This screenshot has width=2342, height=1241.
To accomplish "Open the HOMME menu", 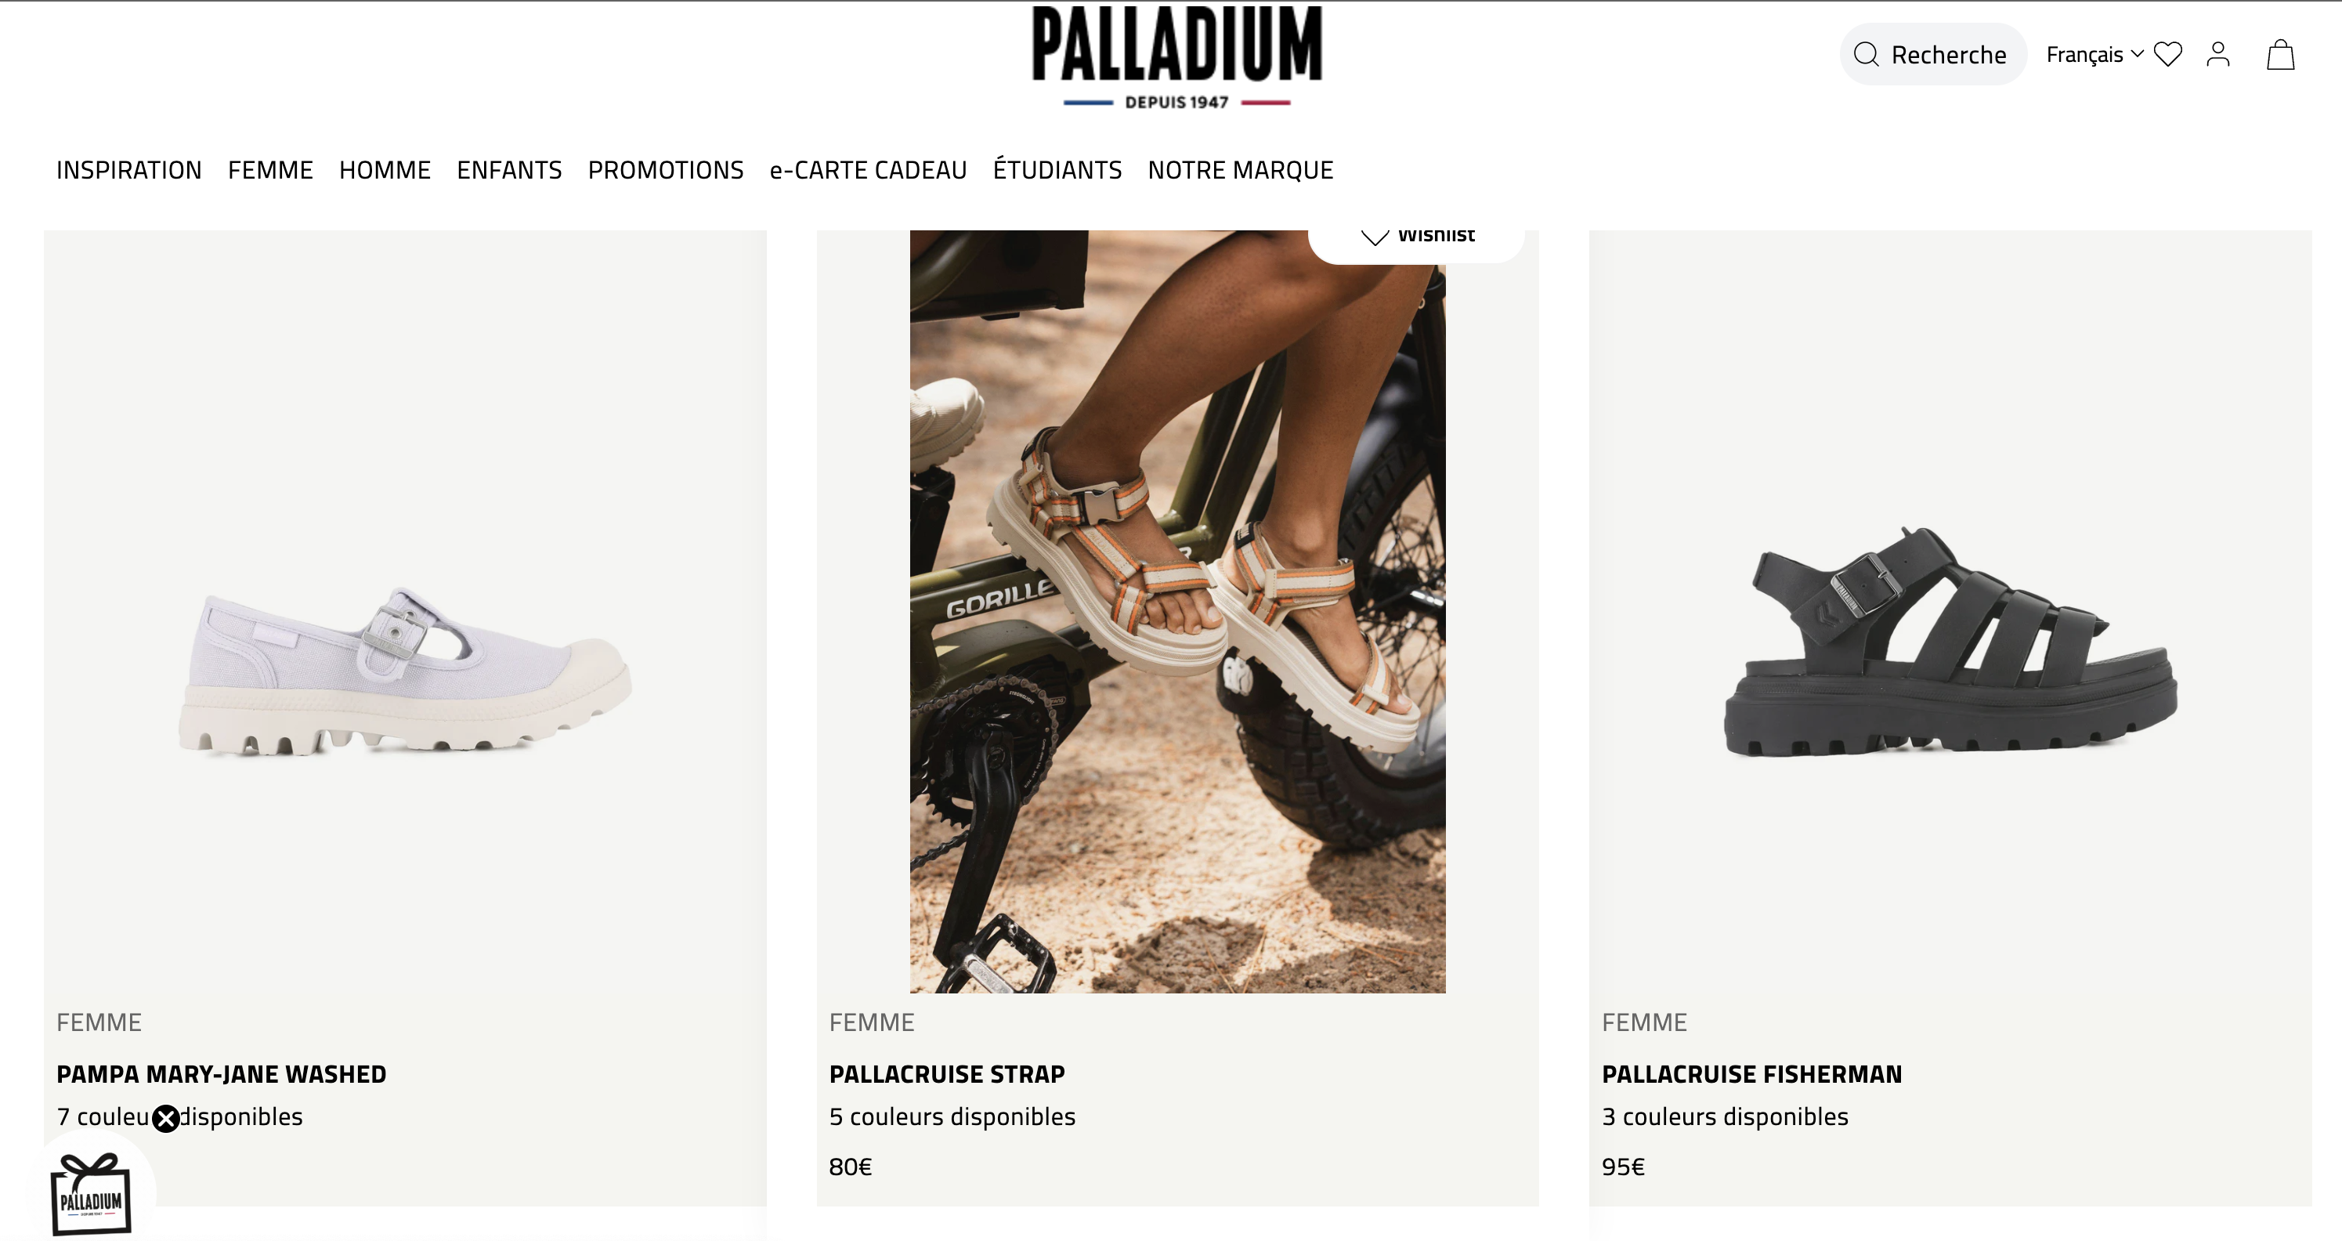I will coord(385,170).
